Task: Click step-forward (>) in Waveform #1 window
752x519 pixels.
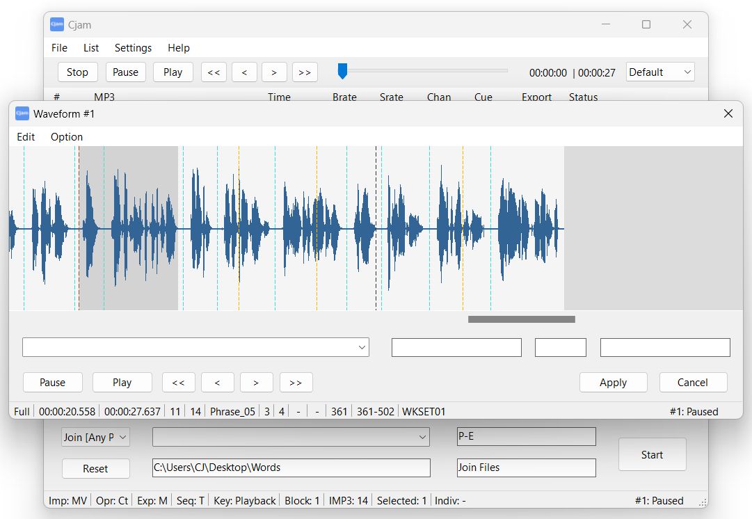Action: click(x=257, y=382)
